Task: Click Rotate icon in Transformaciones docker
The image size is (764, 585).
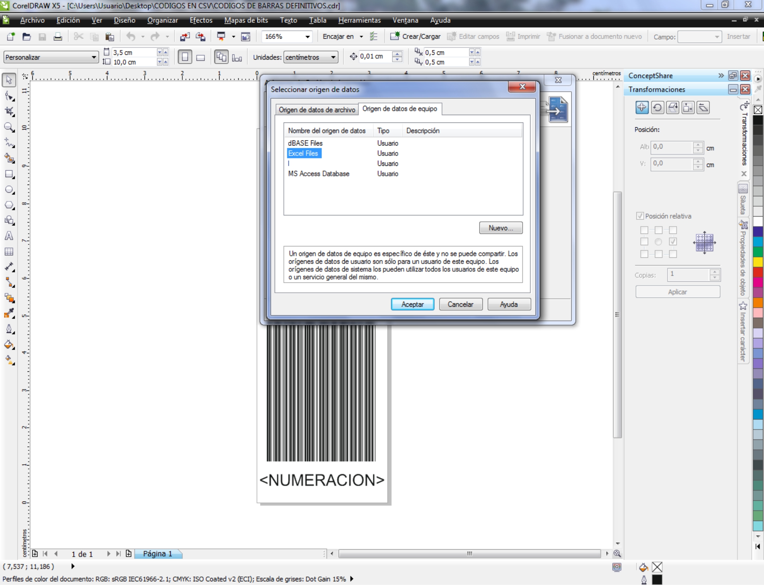Action: pyautogui.click(x=657, y=107)
